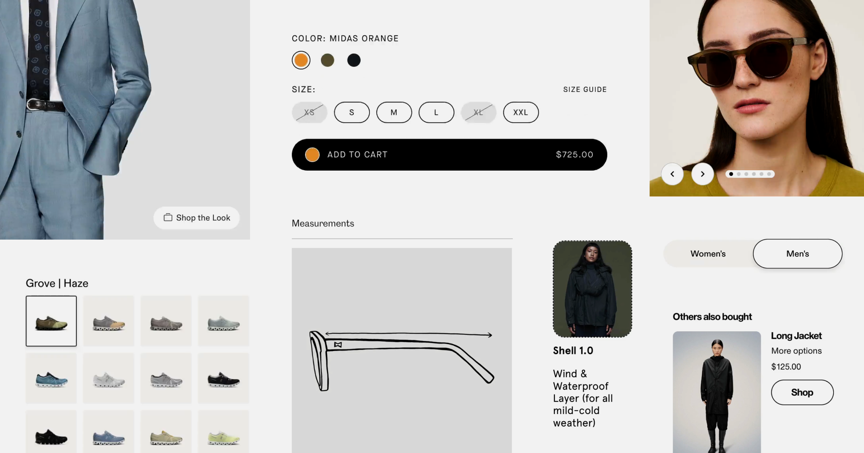Select size S option

click(x=351, y=112)
